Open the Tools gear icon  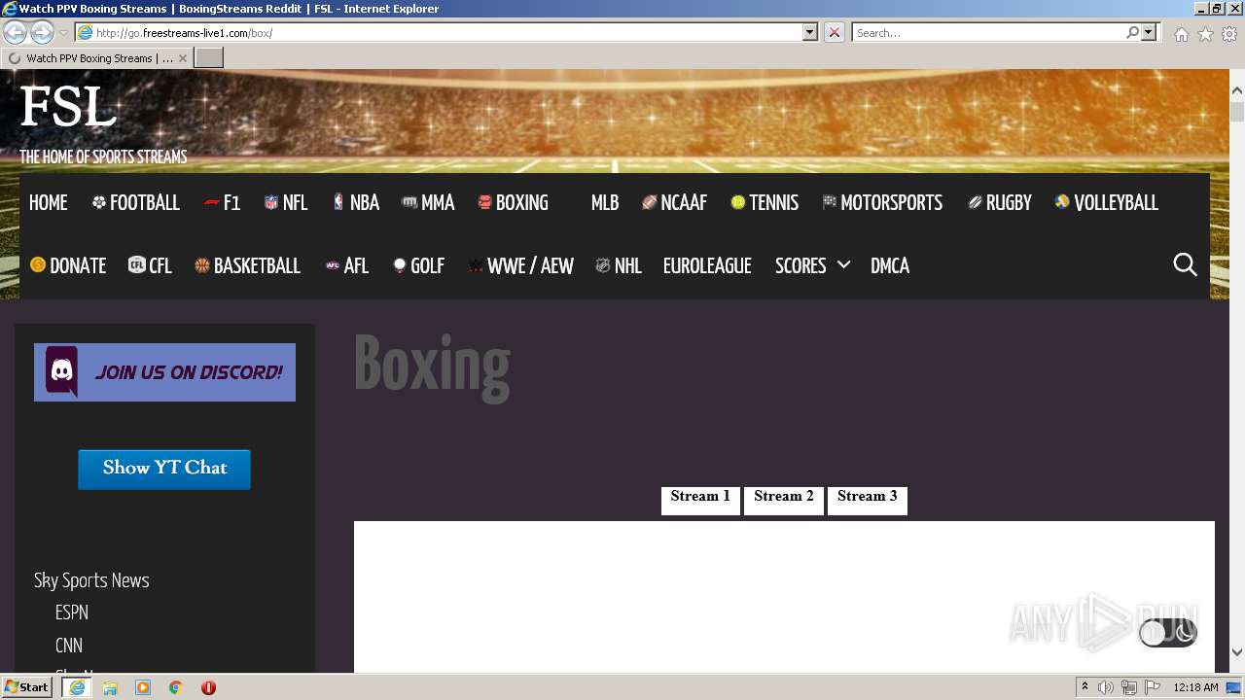pyautogui.click(x=1229, y=34)
